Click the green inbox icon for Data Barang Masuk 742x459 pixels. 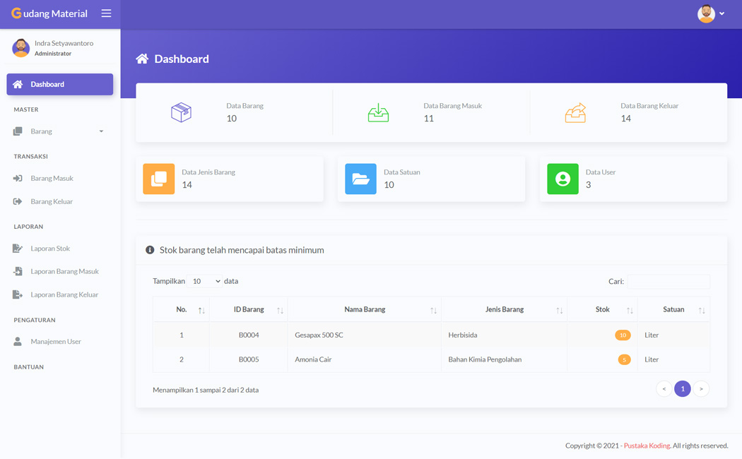379,112
